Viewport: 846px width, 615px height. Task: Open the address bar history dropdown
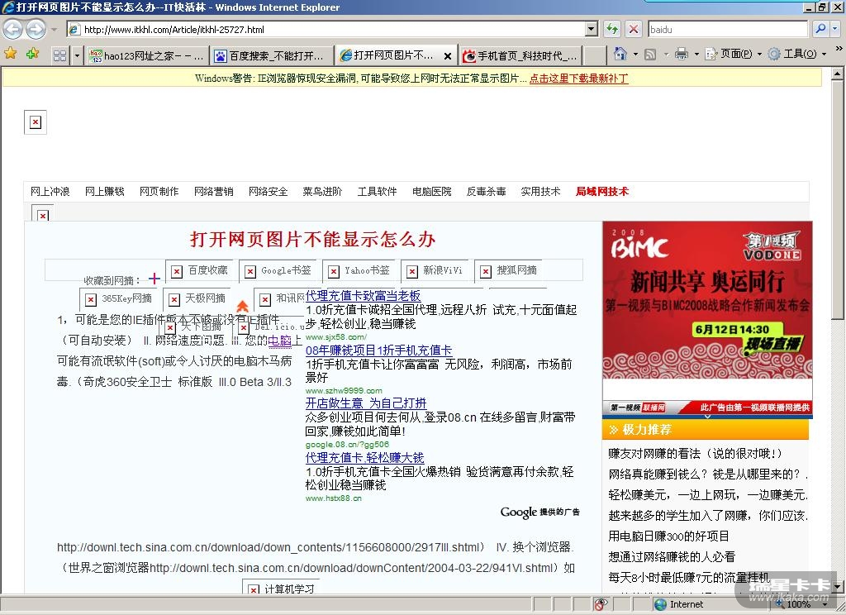pos(592,29)
